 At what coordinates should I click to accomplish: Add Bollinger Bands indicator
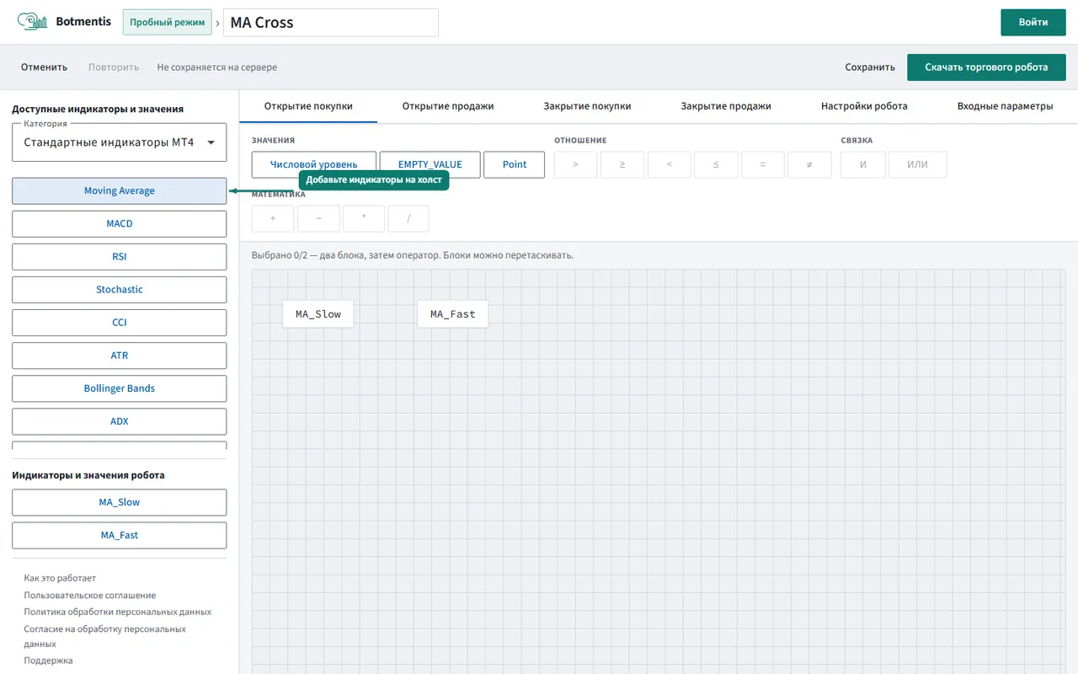tap(120, 388)
